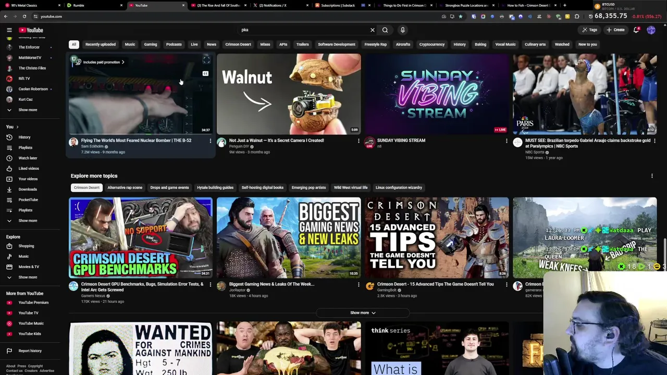This screenshot has height=375, width=667.
Task: Select the Self-hosting digital books topic
Action: coord(263,187)
